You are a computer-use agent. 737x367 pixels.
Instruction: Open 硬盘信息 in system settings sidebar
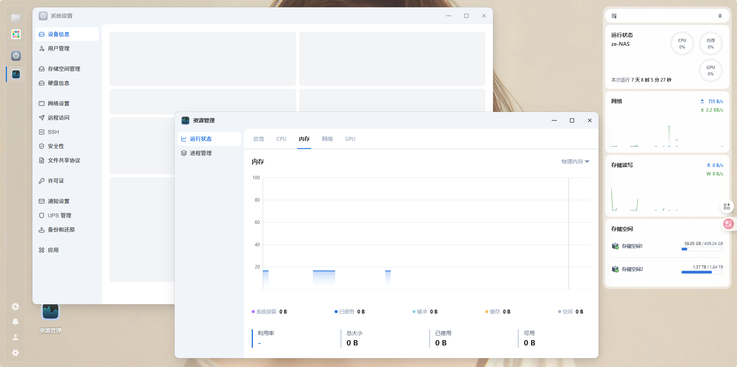[67, 83]
